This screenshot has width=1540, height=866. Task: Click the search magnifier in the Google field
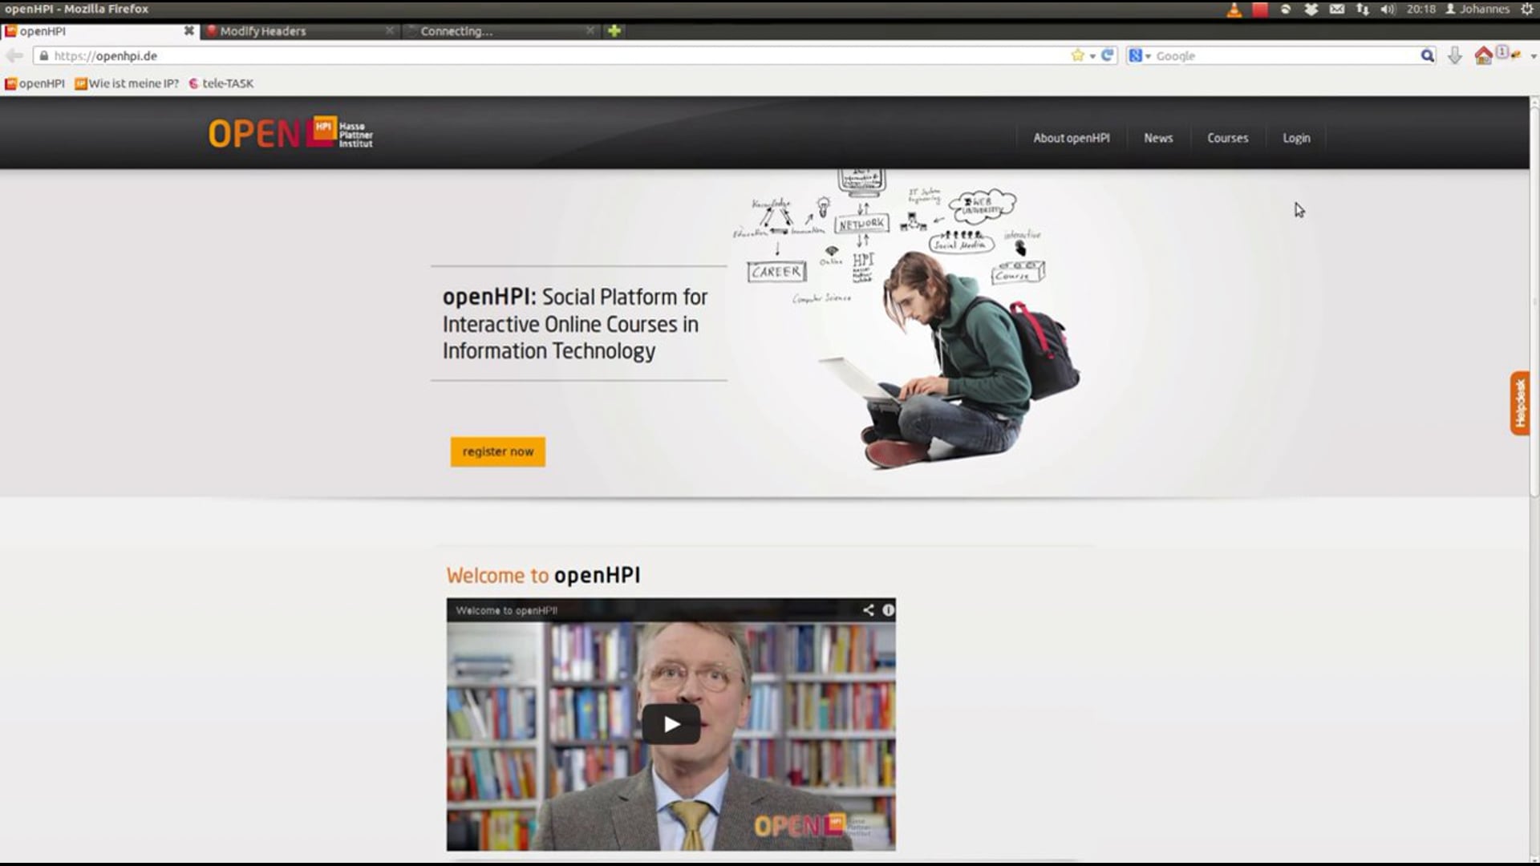(1427, 55)
